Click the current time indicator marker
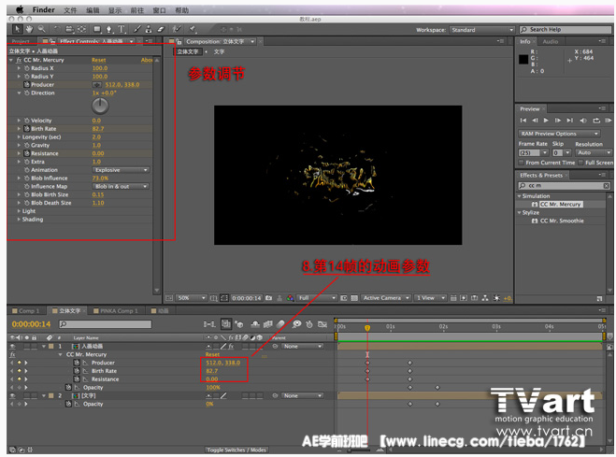 (x=367, y=327)
